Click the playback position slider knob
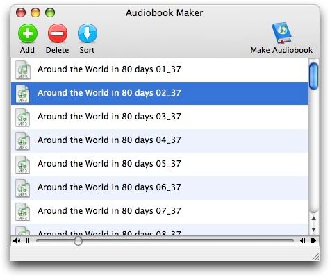The width and height of the screenshot is (330, 277). click(x=78, y=241)
